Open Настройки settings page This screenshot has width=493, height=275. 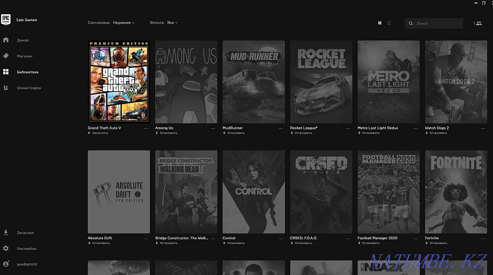(27, 248)
